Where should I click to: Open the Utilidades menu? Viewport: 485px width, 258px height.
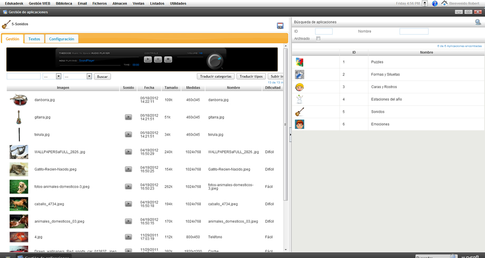point(178,3)
